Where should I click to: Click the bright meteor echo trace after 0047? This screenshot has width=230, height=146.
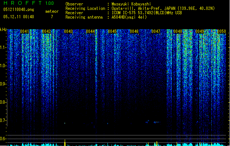(x=157, y=122)
